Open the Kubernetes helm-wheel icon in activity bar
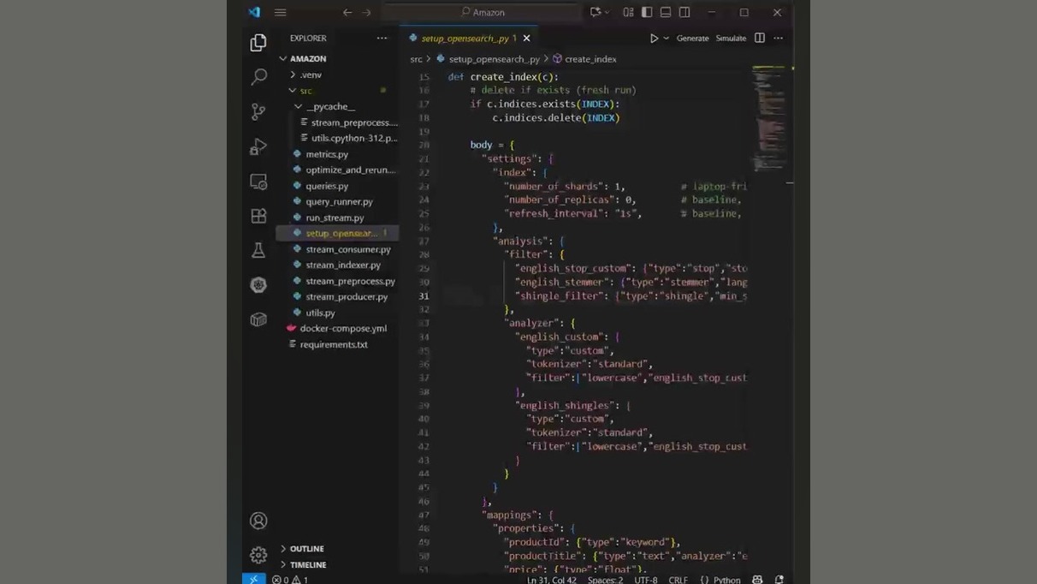This screenshot has height=584, width=1037. pyautogui.click(x=258, y=284)
